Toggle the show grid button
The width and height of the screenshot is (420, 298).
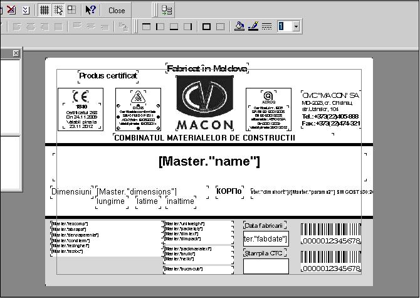[x=45, y=10]
